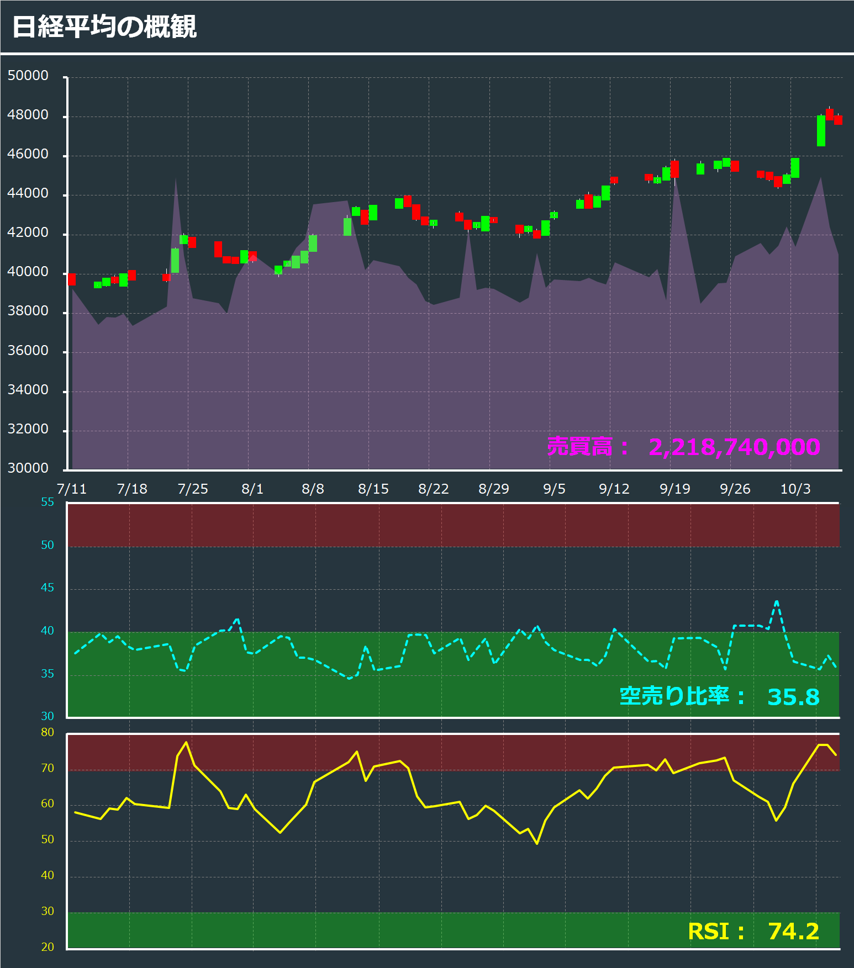The height and width of the screenshot is (968, 854).
Task: Click the 30000 price axis label
Action: click(28, 468)
